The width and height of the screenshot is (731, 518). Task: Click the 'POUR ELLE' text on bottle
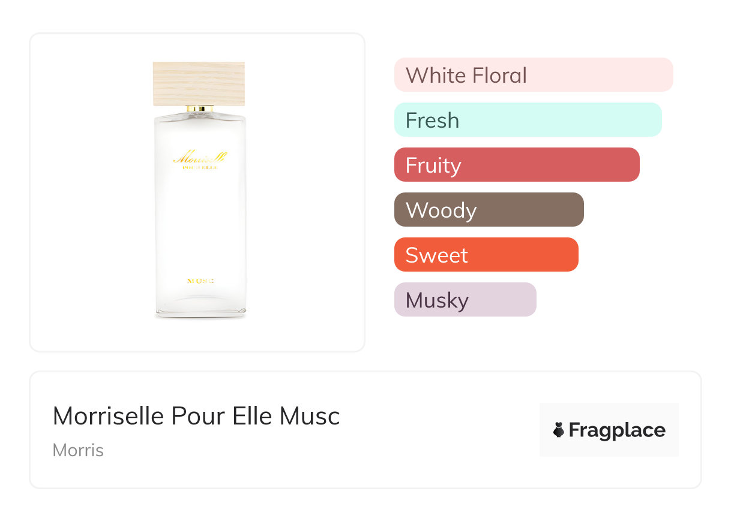200,167
